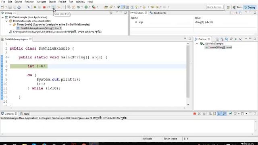This screenshot has height=145, width=258.
Task: Collapse main method fold marker at line 4
Action: 8,57
